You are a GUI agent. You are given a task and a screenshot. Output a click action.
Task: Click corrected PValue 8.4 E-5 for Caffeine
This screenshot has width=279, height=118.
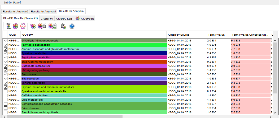[x=250, y=96]
